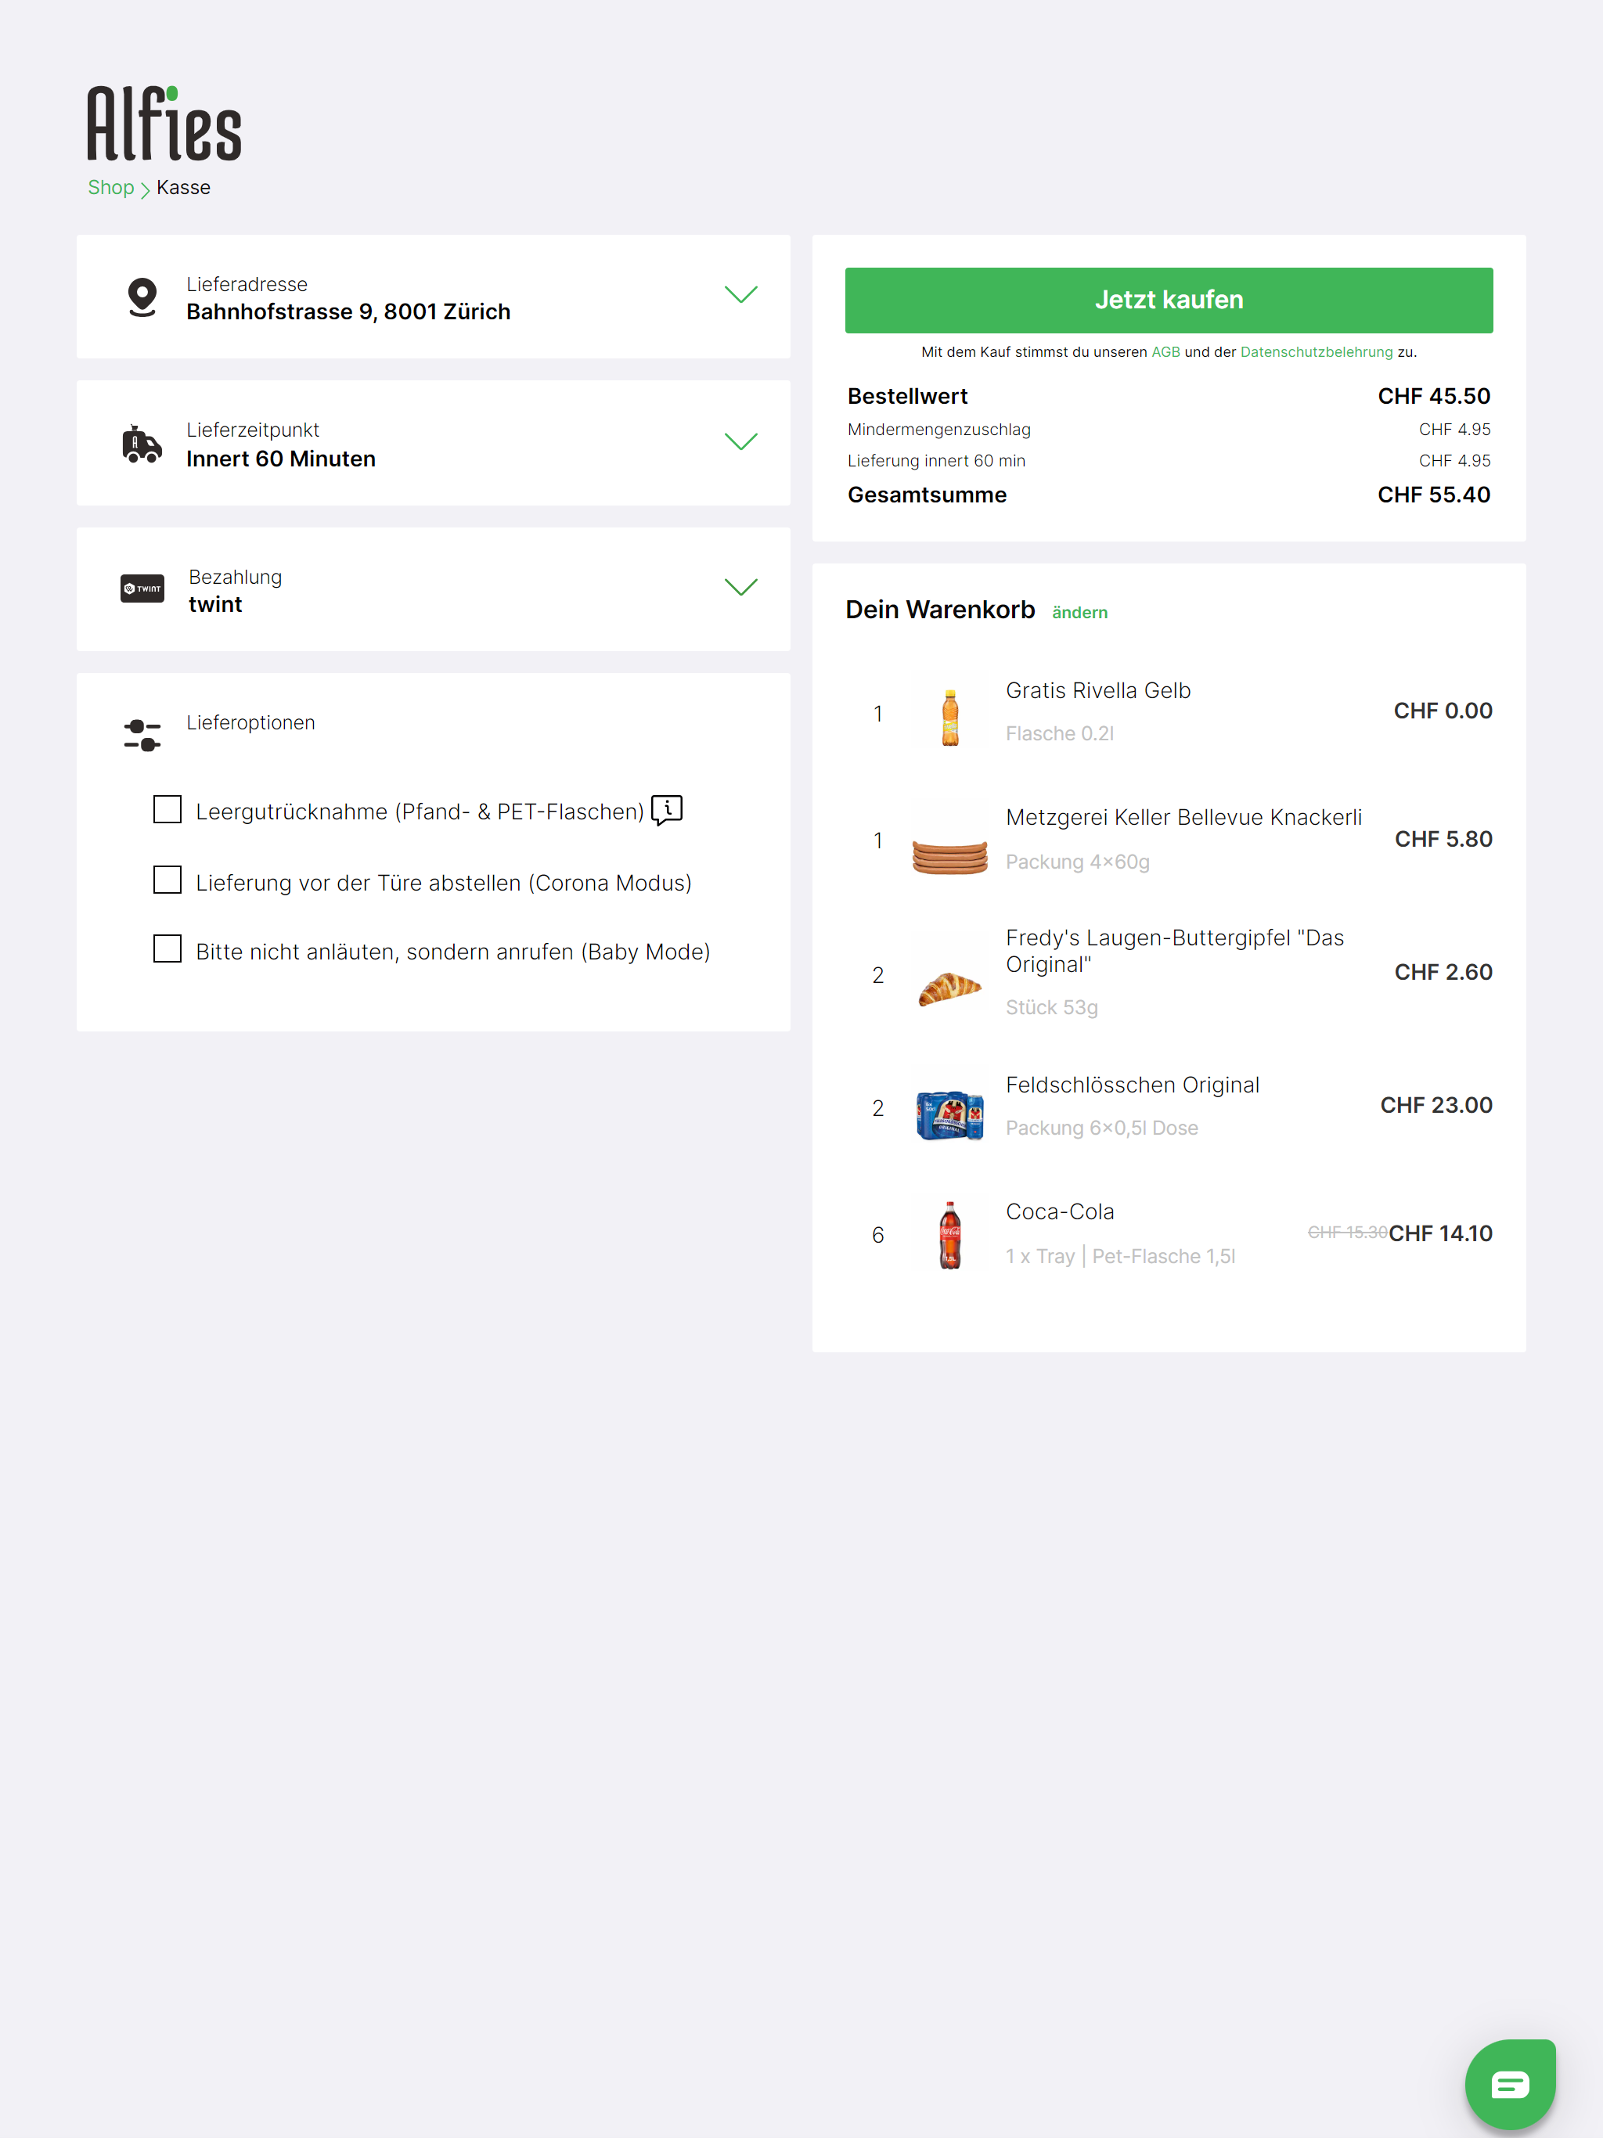Tick the Baby Mode checkbox
This screenshot has height=2138, width=1603.
coord(168,948)
